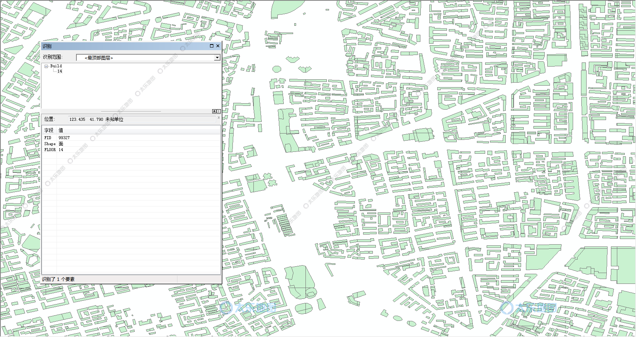
Task: Click the divider bar above 位置
Action: (x=131, y=111)
